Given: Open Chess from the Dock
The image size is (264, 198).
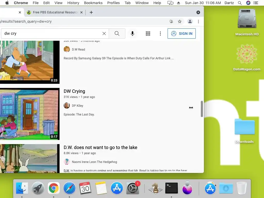Looking at the screenshot, I should click(155, 188).
